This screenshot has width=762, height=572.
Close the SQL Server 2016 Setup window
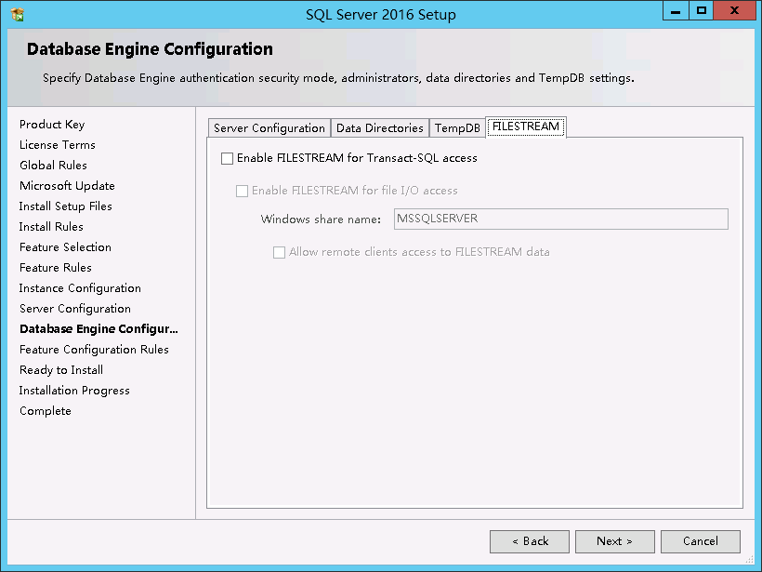coord(734,11)
